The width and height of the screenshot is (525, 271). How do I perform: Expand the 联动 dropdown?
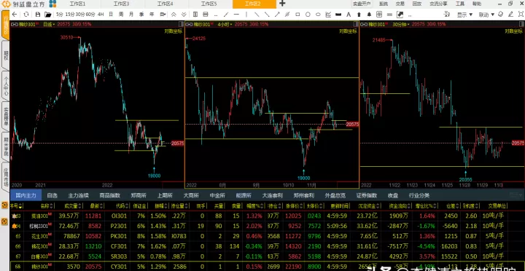pyautogui.click(x=486, y=15)
